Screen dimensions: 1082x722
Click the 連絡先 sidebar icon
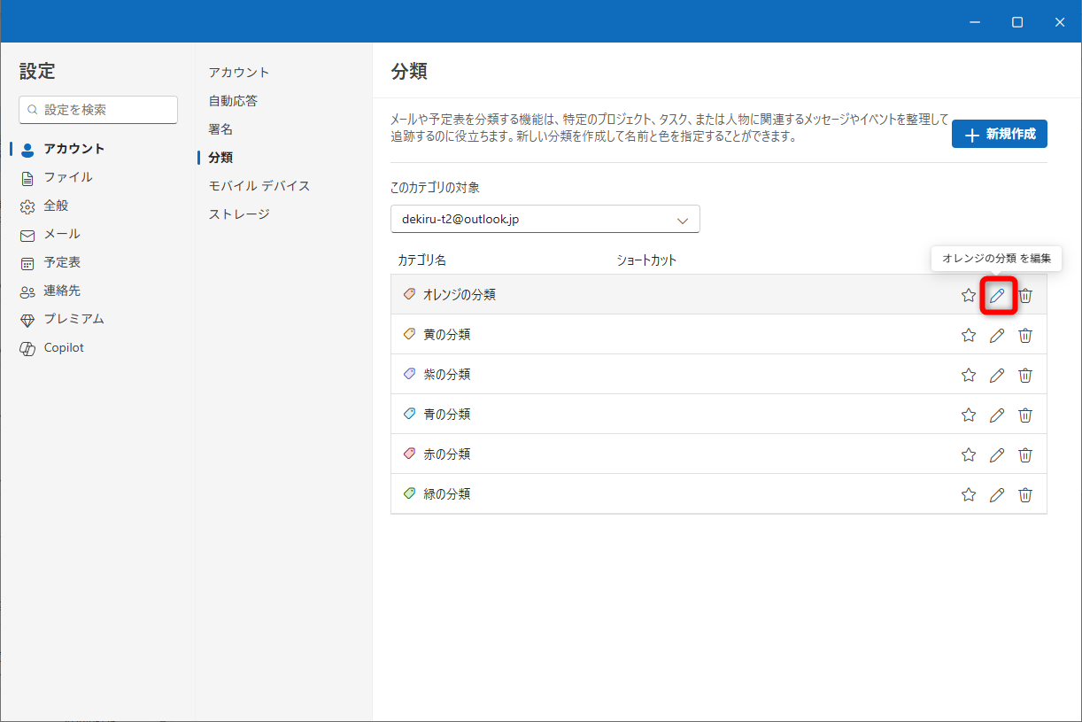click(x=27, y=291)
